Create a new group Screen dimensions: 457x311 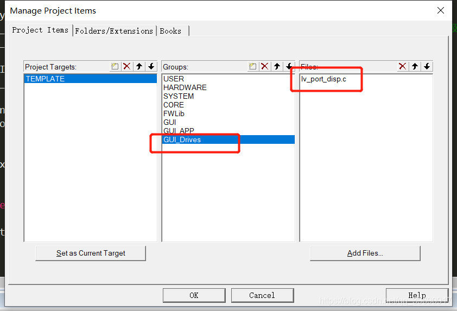point(253,66)
